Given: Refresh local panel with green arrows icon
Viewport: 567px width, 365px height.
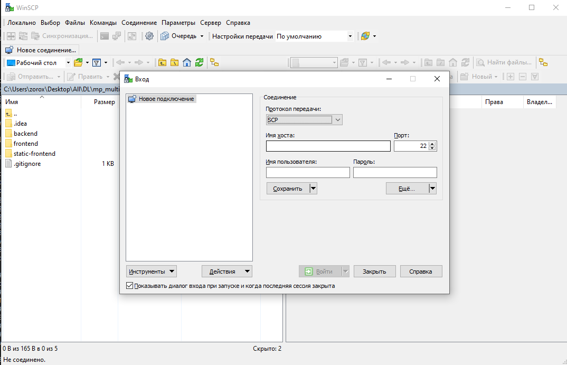Looking at the screenshot, I should pos(199,62).
